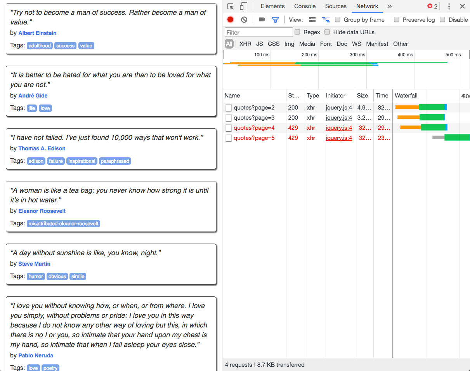Open the inspirational tag
The image size is (470, 371).
(82, 161)
